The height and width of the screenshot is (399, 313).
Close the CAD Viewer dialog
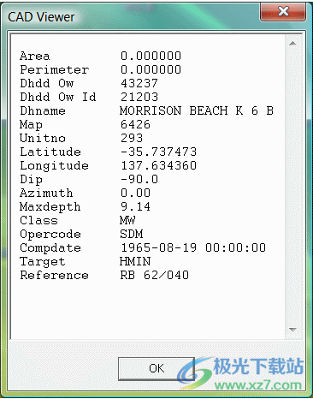[x=283, y=12]
